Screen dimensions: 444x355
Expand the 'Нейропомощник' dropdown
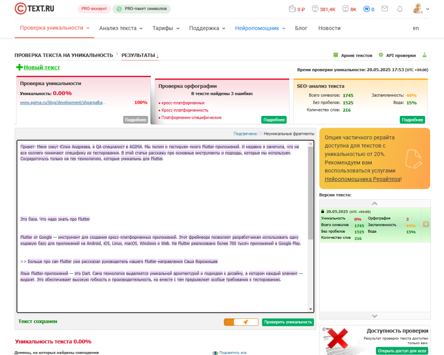tap(260, 28)
